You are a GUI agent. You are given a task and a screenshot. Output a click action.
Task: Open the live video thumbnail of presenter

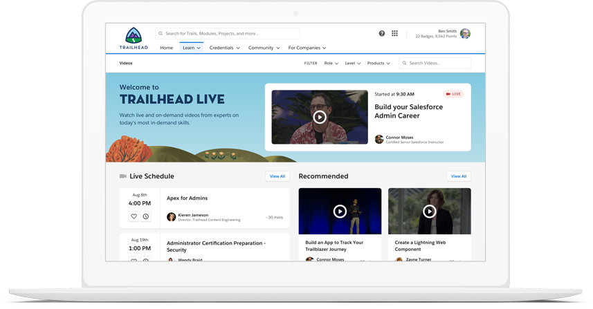tap(320, 117)
